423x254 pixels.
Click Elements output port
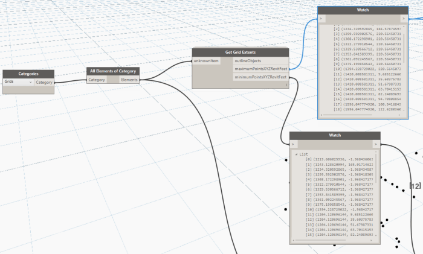pyautogui.click(x=129, y=79)
